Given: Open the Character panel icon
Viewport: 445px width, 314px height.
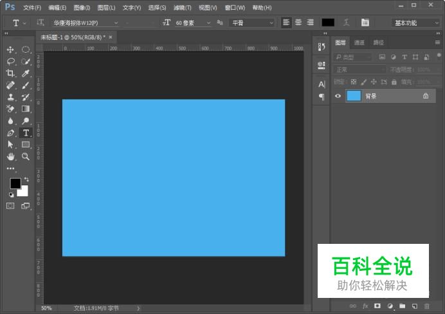Looking at the screenshot, I should 322,84.
